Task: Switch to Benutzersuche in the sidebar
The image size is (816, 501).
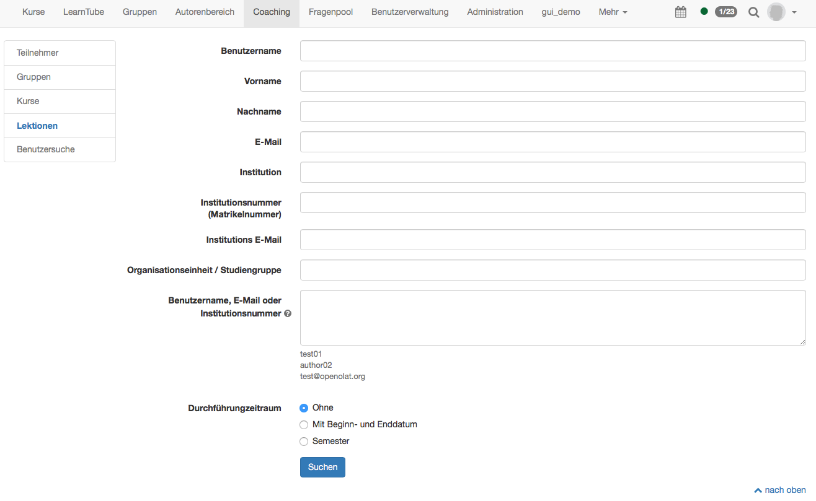Action: tap(45, 149)
